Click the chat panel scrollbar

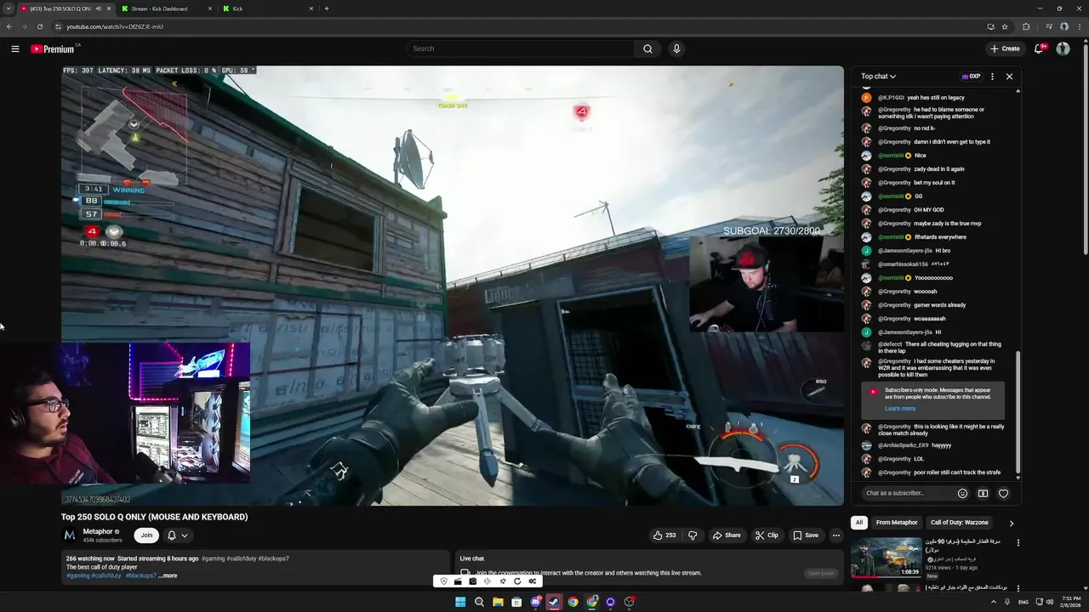(1018, 412)
